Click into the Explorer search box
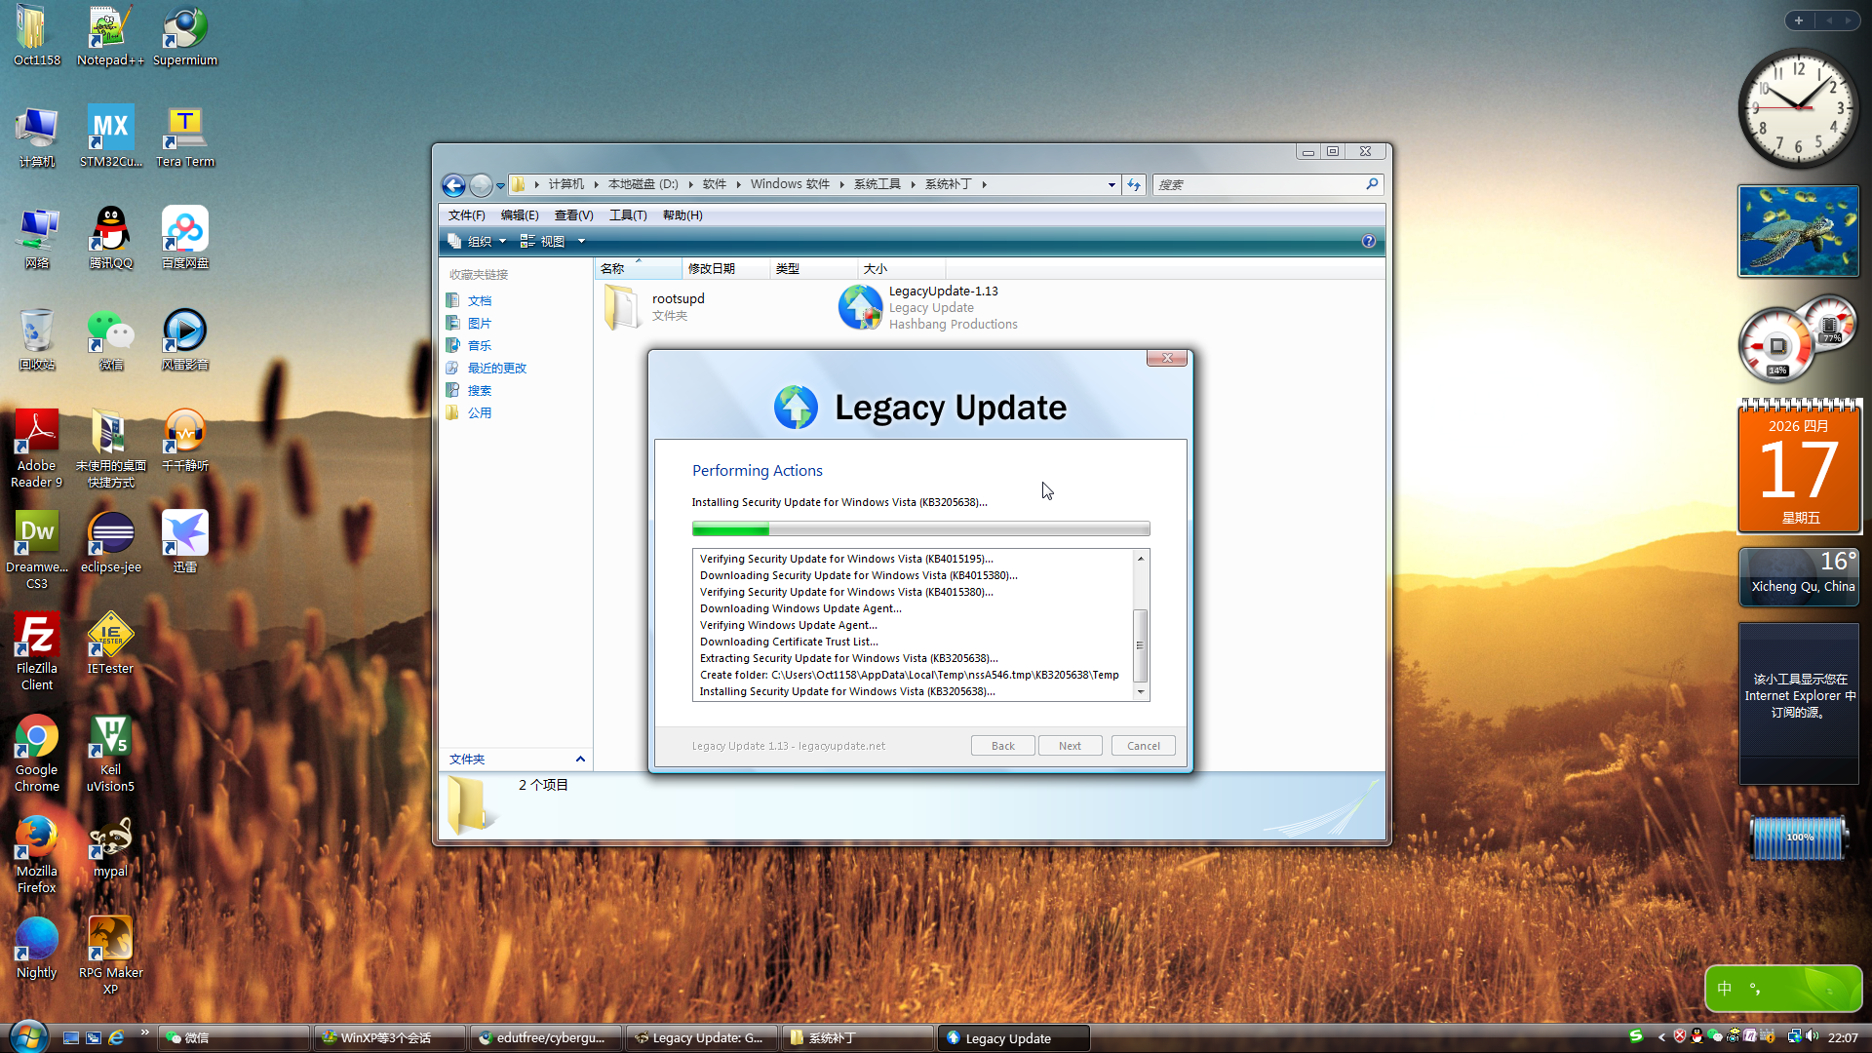Viewport: 1872px width, 1053px height. [1258, 185]
